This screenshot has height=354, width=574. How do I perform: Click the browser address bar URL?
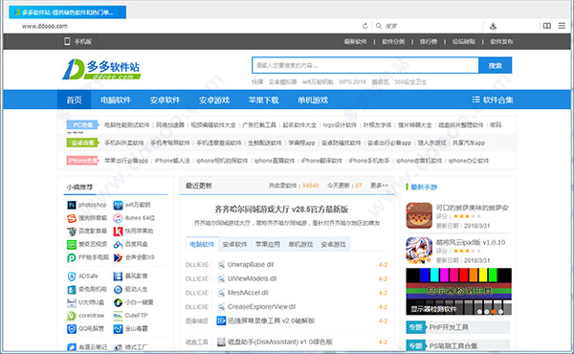coord(45,26)
